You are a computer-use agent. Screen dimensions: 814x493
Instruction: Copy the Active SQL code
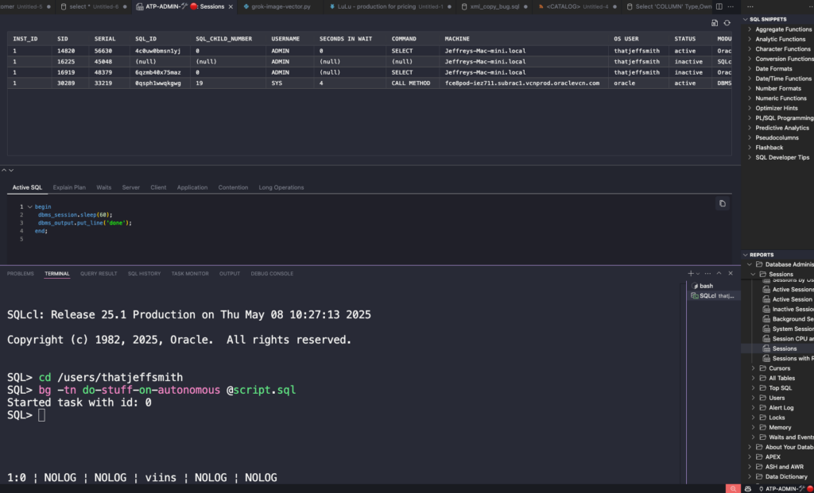pos(722,204)
